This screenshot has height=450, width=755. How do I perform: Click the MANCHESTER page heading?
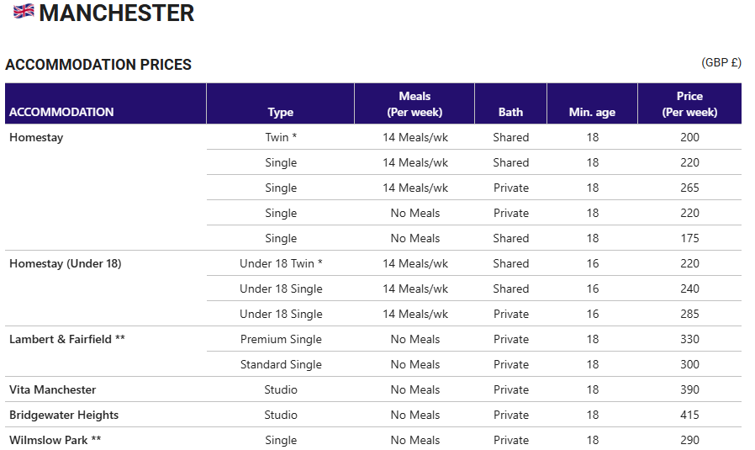click(x=117, y=13)
